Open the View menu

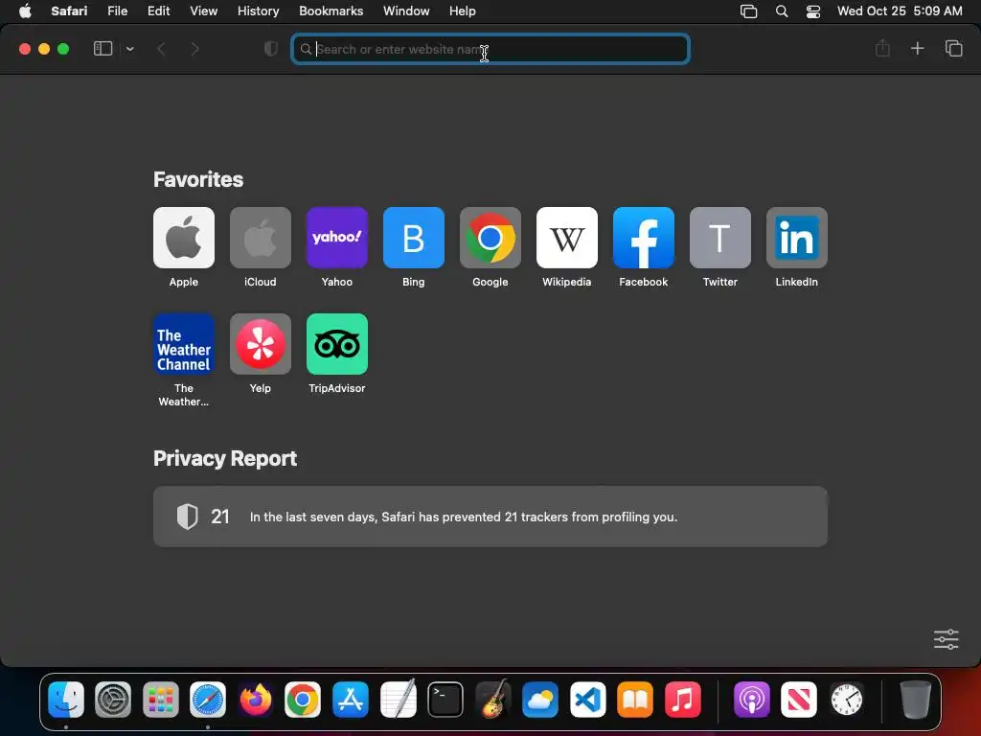click(203, 11)
